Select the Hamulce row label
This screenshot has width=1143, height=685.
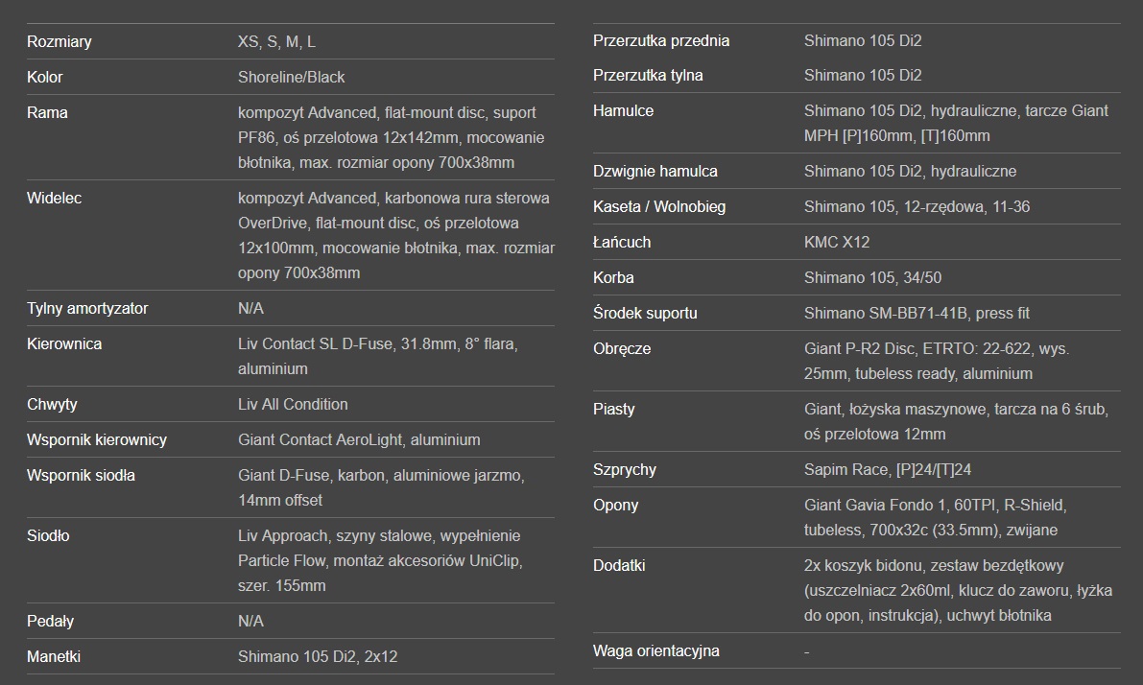pos(623,110)
